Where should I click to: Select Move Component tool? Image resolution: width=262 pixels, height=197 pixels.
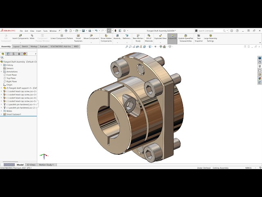tap(91, 37)
